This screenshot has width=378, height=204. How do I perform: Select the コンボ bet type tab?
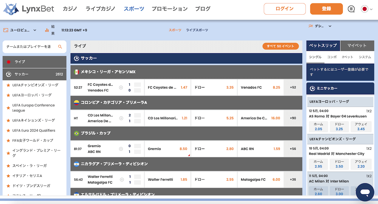pyautogui.click(x=332, y=57)
